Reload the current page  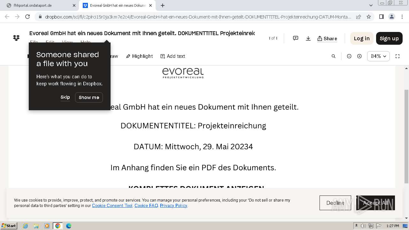[x=27, y=17]
